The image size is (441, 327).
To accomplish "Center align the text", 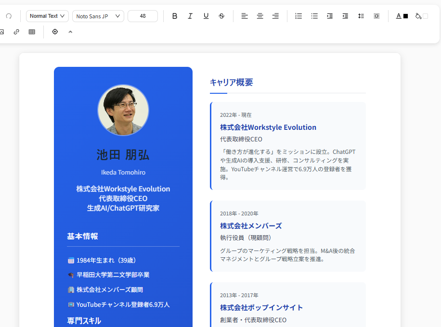I will click(x=260, y=16).
